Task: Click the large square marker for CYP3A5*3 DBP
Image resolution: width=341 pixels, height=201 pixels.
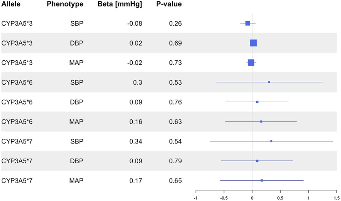Action: [x=253, y=43]
